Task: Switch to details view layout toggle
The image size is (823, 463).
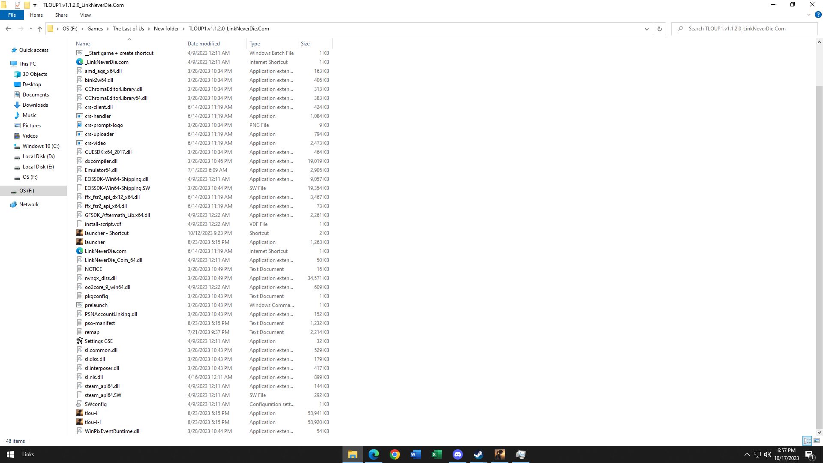Action: pyautogui.click(x=807, y=441)
